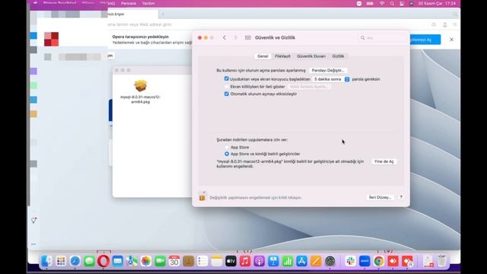Screen dimensions: 487x274
Task: Click the three-dots icon in Opera sidebar
Action: [x=33, y=244]
